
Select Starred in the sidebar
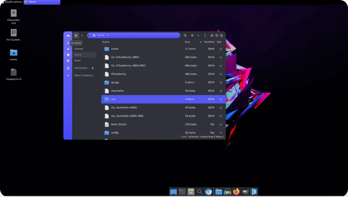tap(78, 49)
